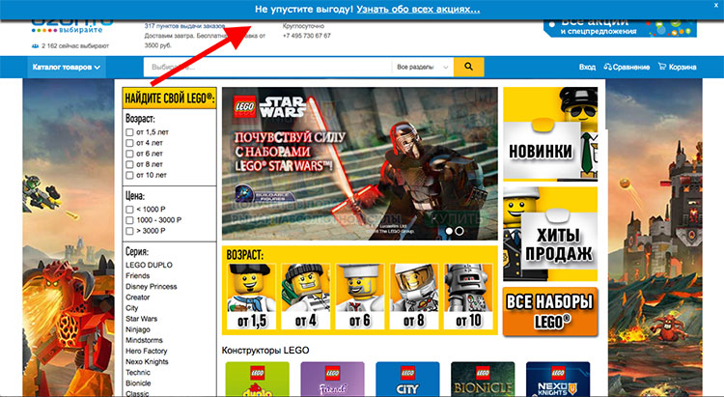724x397 pixels.
Task: Open the LEGO Star Wars slider banner
Action: pos(360,163)
